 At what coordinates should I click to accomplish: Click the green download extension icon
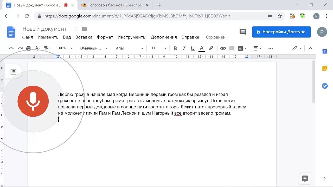[x=302, y=16]
